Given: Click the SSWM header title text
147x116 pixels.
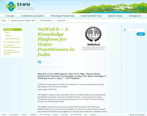Looking at the screenshot, I should pyautogui.click(x=23, y=5).
